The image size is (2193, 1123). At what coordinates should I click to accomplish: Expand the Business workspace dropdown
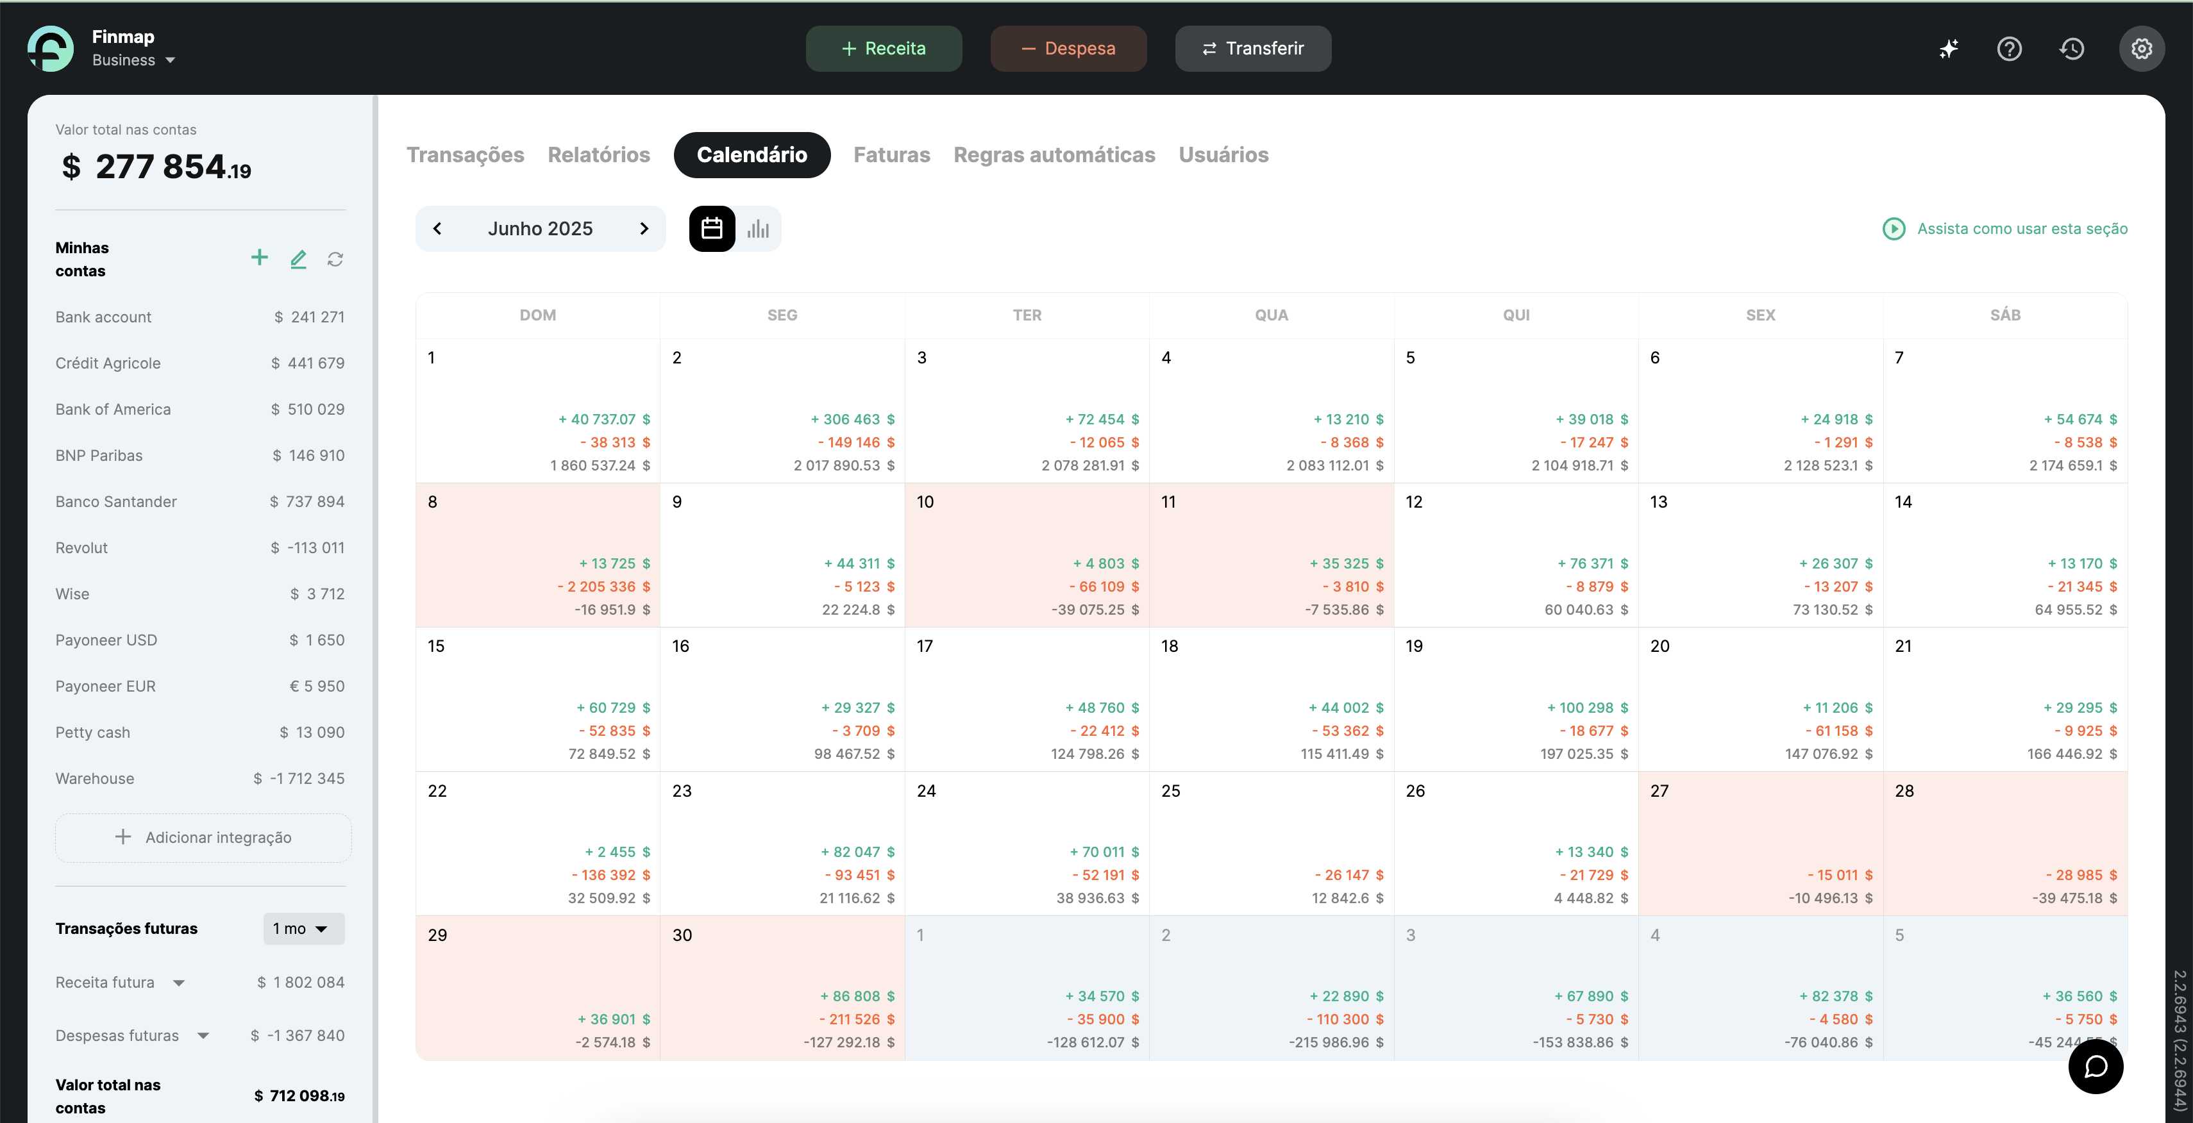(133, 60)
